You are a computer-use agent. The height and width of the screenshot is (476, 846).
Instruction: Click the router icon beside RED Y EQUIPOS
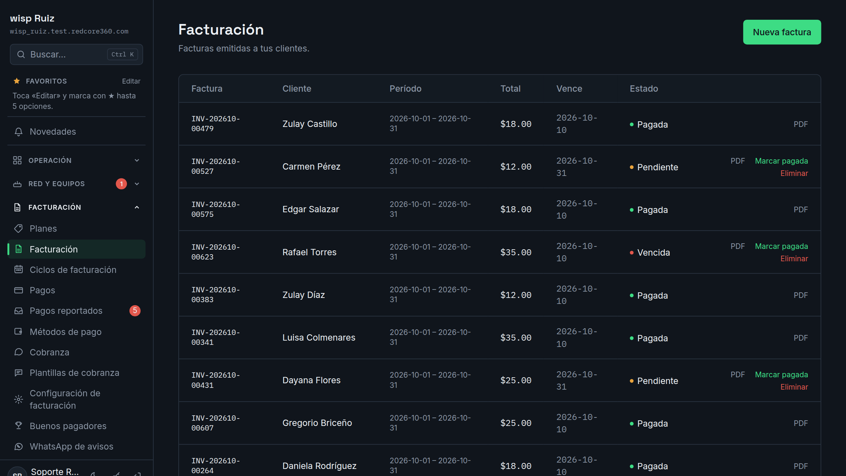click(x=17, y=184)
